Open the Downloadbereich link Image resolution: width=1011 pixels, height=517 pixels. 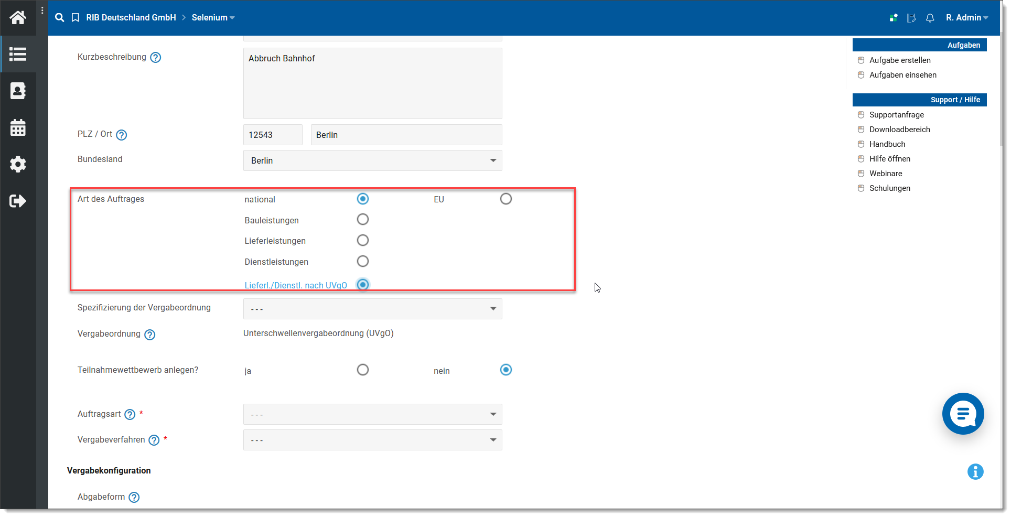pyautogui.click(x=900, y=130)
